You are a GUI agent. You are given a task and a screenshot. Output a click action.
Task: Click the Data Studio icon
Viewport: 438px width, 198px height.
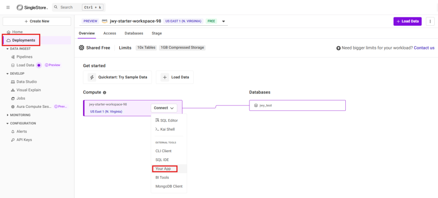(x=13, y=82)
